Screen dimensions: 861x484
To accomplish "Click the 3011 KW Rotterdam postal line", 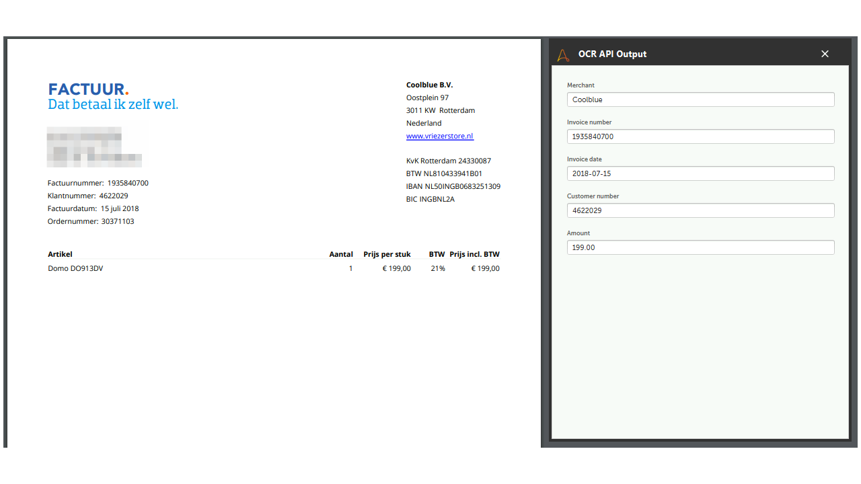I will tap(441, 110).
